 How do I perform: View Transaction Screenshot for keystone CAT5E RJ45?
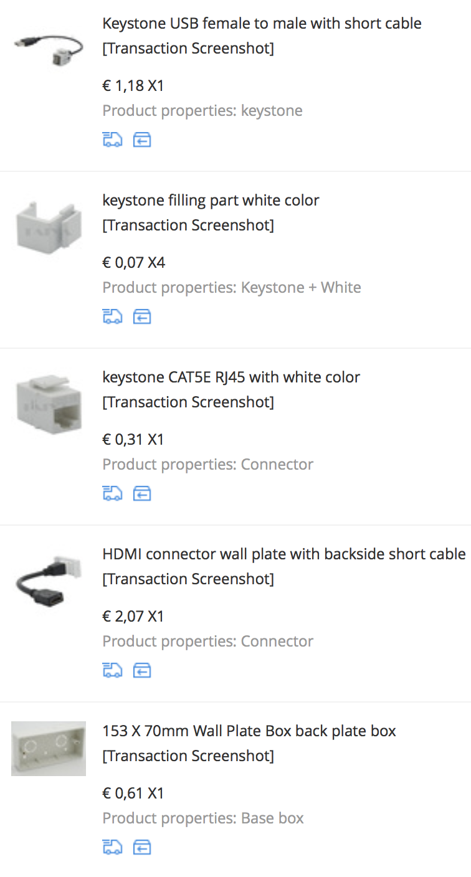pos(188,402)
